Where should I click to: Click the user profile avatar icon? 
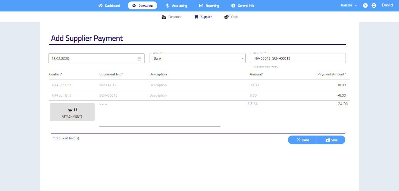[x=374, y=6]
